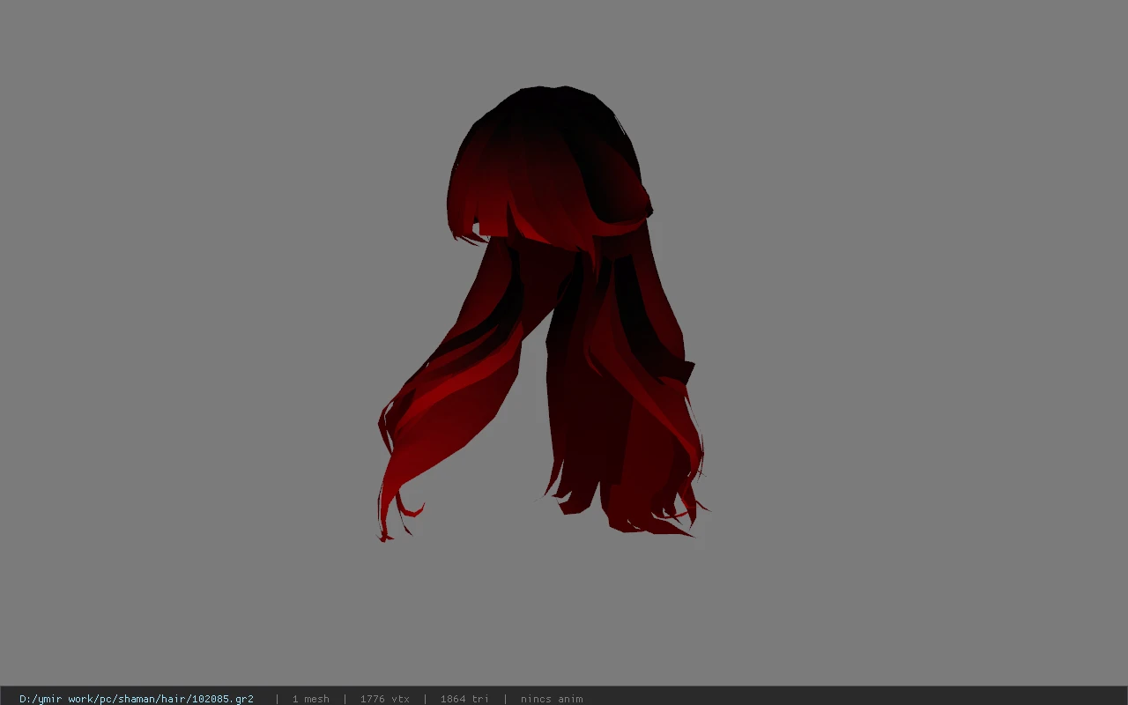Click the '1864 tri' triangle count
Screen dimensions: 1128x705
coord(464,699)
